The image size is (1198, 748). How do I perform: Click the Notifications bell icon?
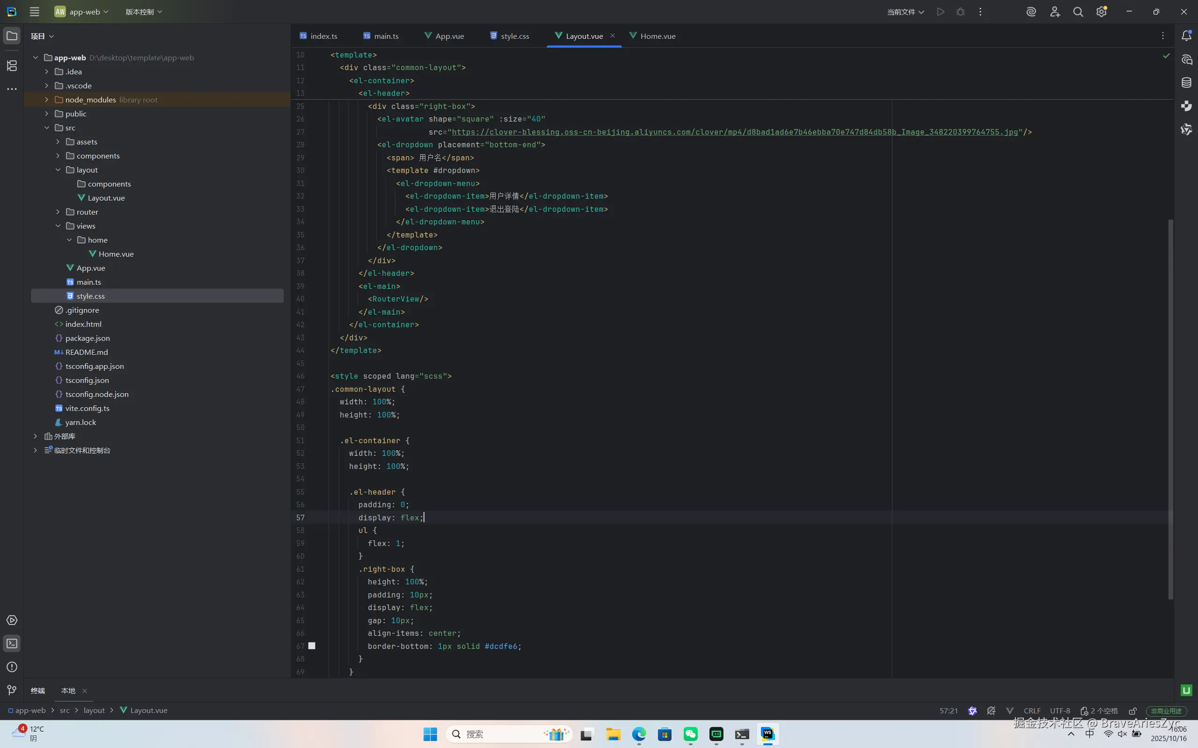1187,36
